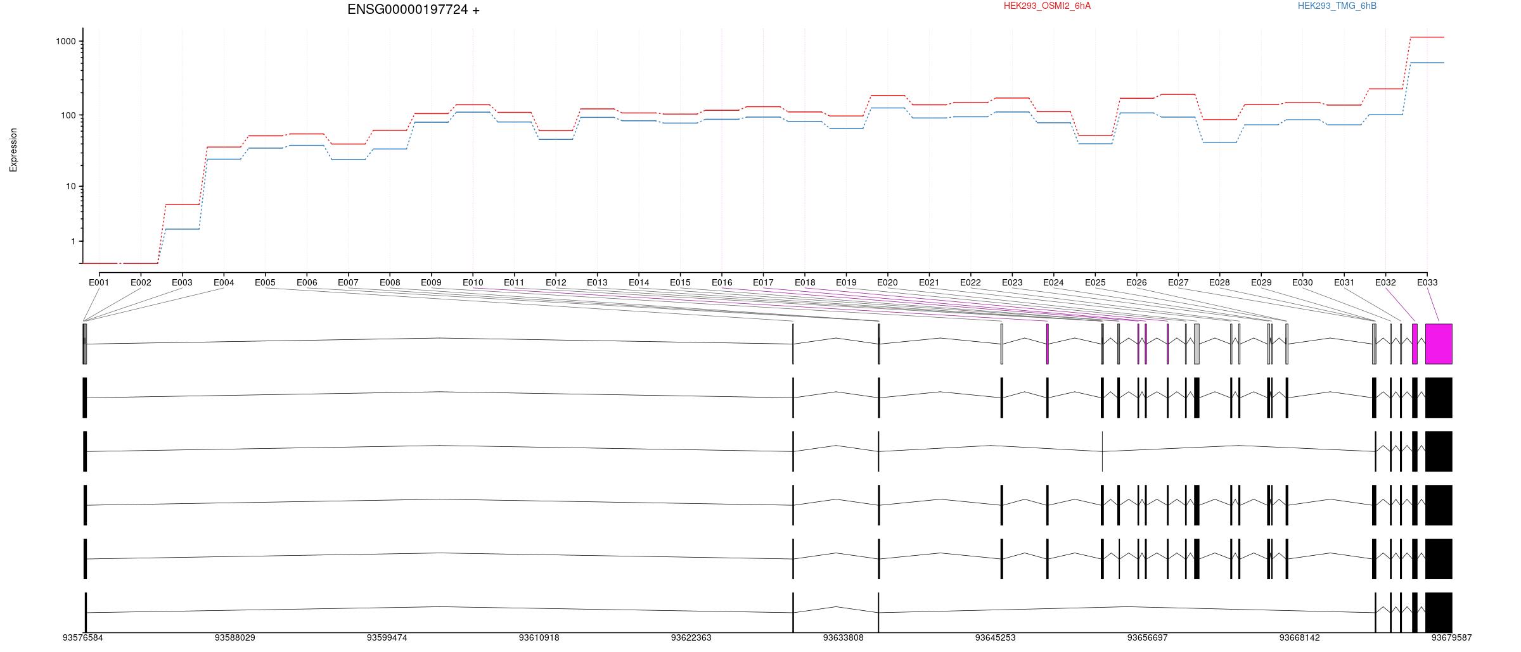Click genomic coordinate 93576584

tap(82, 637)
